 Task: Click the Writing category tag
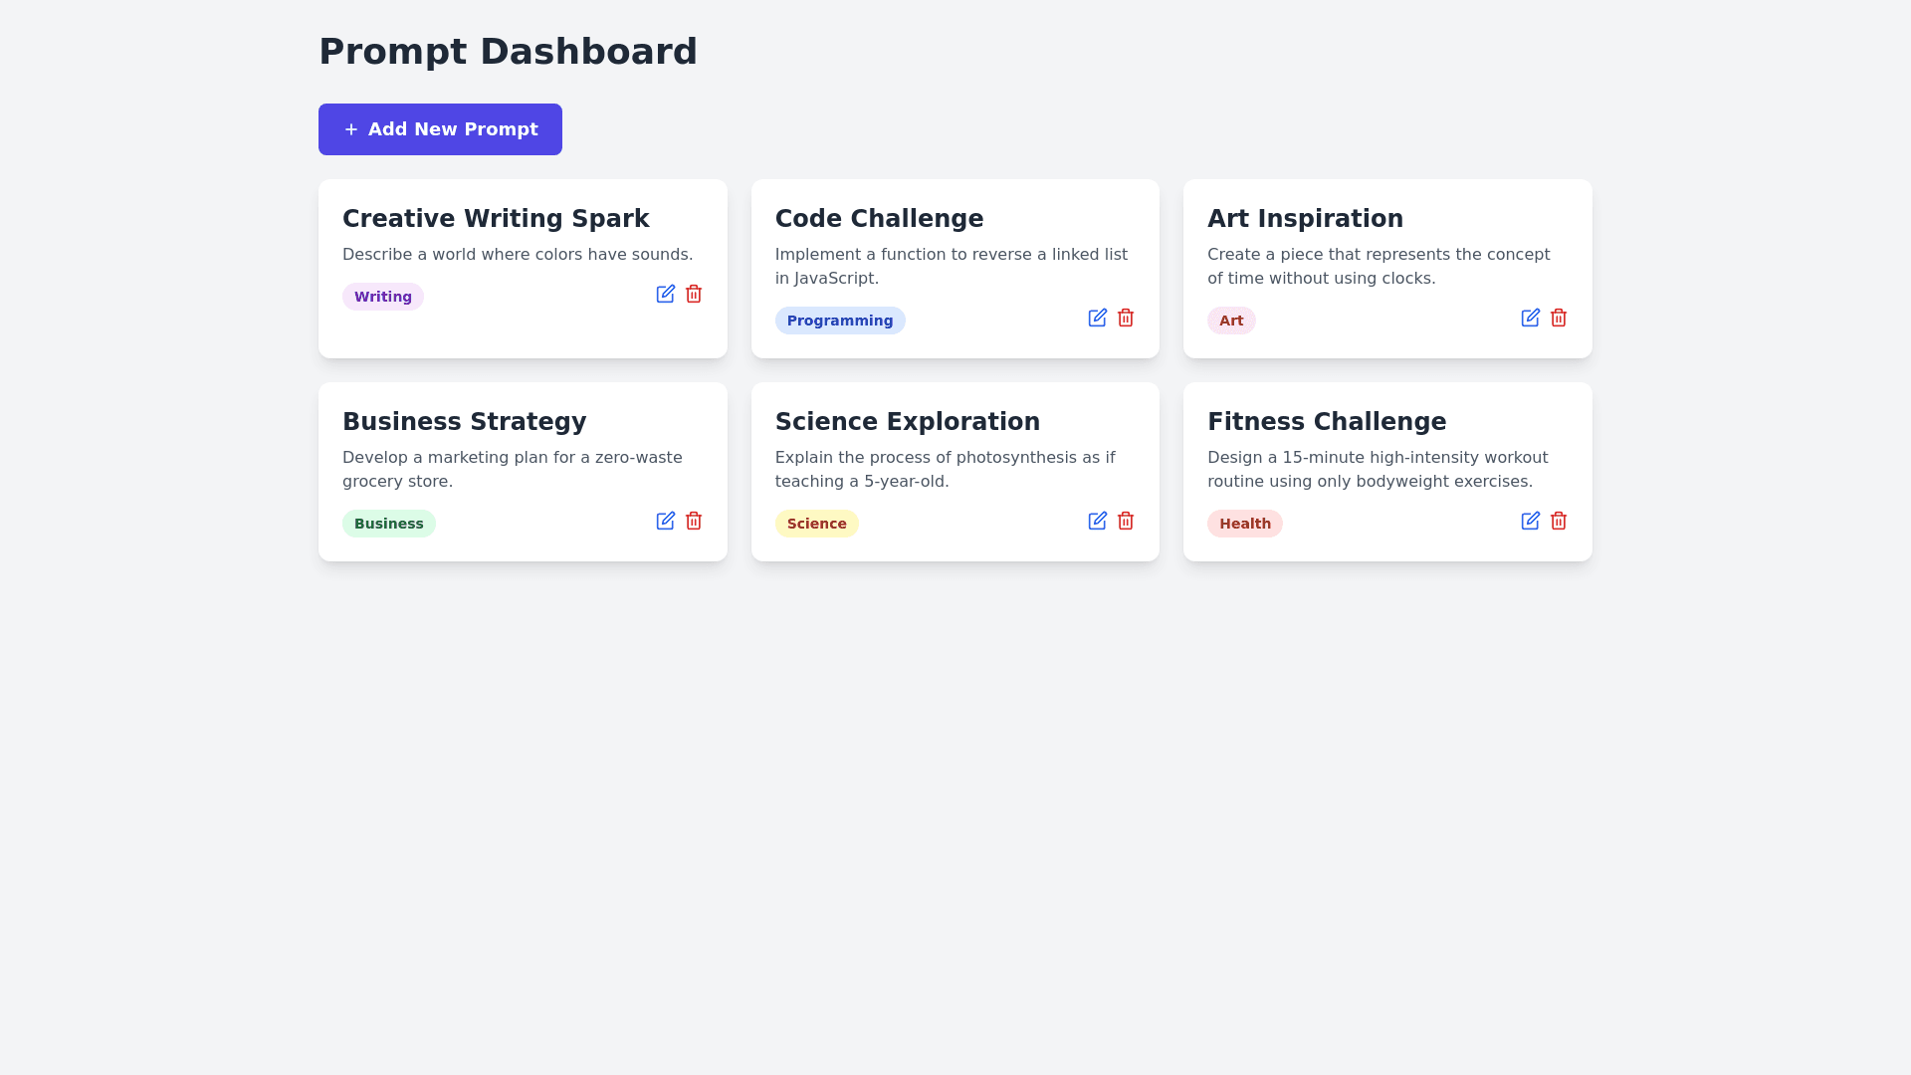383,297
